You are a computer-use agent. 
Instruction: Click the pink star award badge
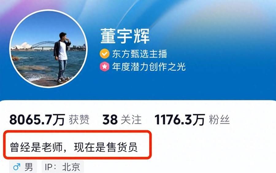tap(105, 66)
